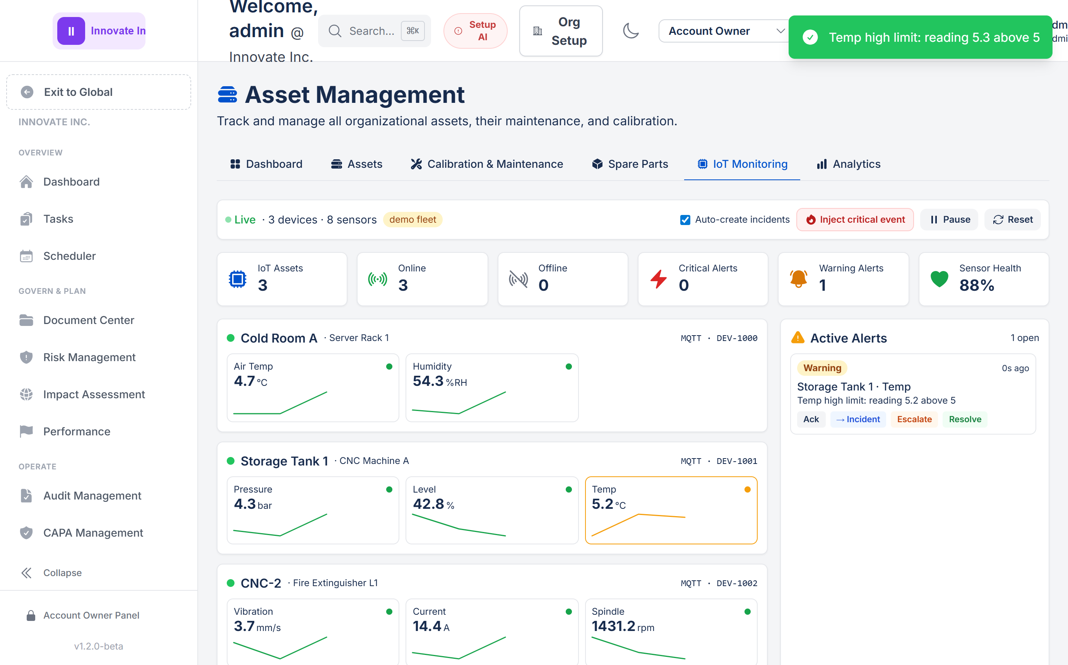
Task: Click CAPA Management shield-check icon
Action: tap(26, 533)
